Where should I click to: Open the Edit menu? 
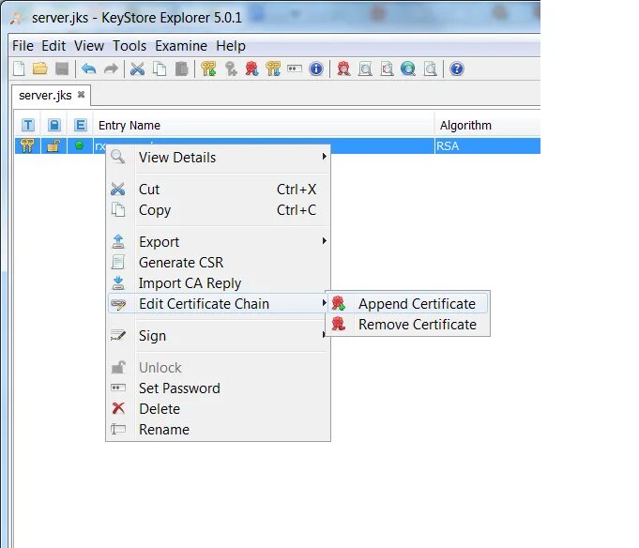(x=53, y=46)
